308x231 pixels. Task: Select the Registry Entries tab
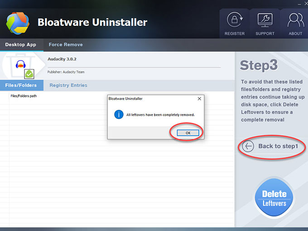[68, 85]
